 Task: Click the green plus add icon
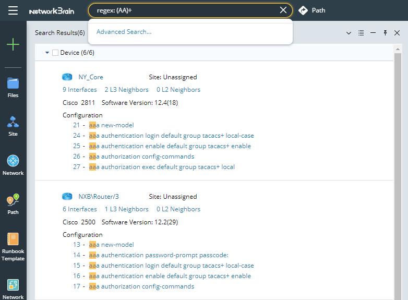13,44
